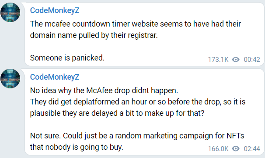The image size is (265, 158).
Task: Click the line 'They did get deplatformed an hour'
Action: coord(138,102)
